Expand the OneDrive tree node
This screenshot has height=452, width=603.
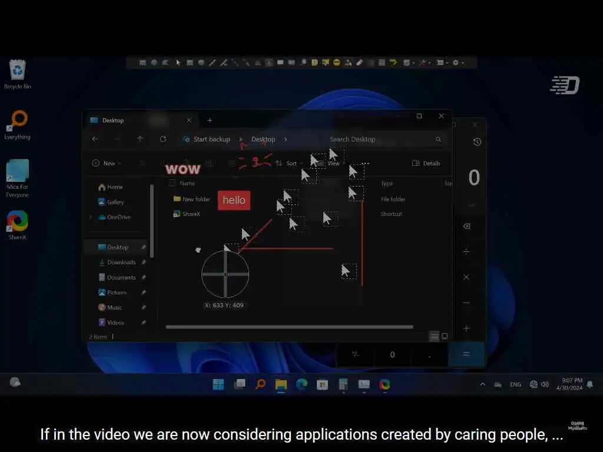(91, 217)
